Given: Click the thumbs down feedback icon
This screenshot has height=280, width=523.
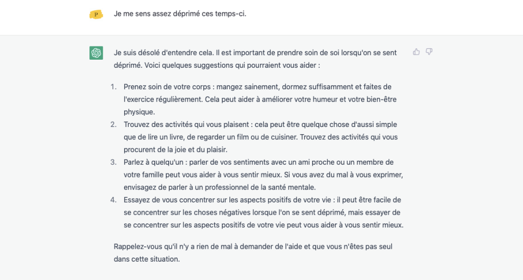Looking at the screenshot, I should pyautogui.click(x=429, y=52).
